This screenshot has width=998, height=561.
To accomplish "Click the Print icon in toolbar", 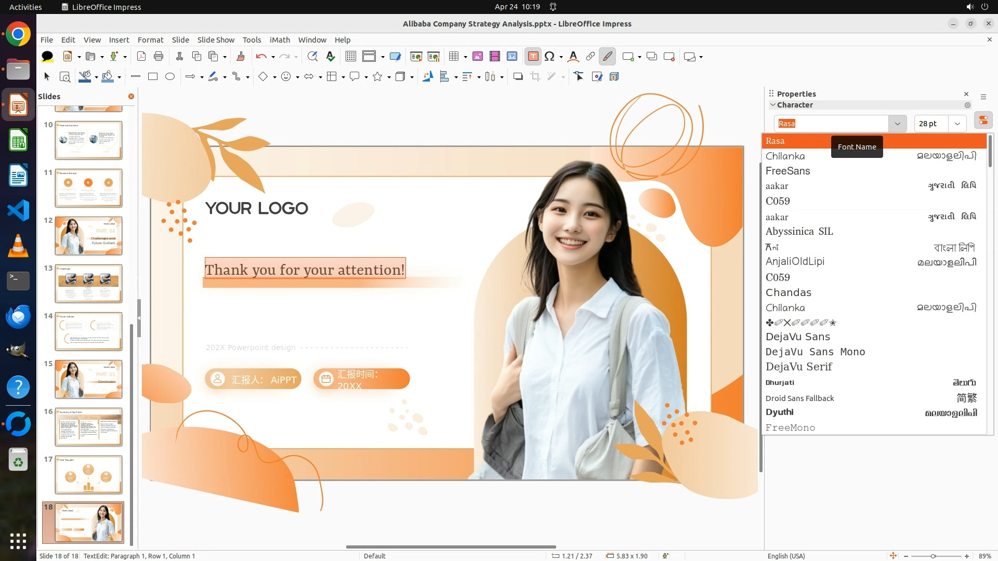I will (159, 57).
